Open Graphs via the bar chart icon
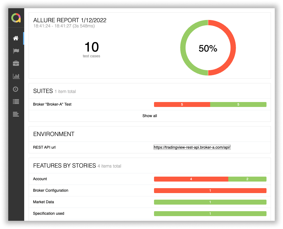The image size is (283, 229). [x=16, y=76]
